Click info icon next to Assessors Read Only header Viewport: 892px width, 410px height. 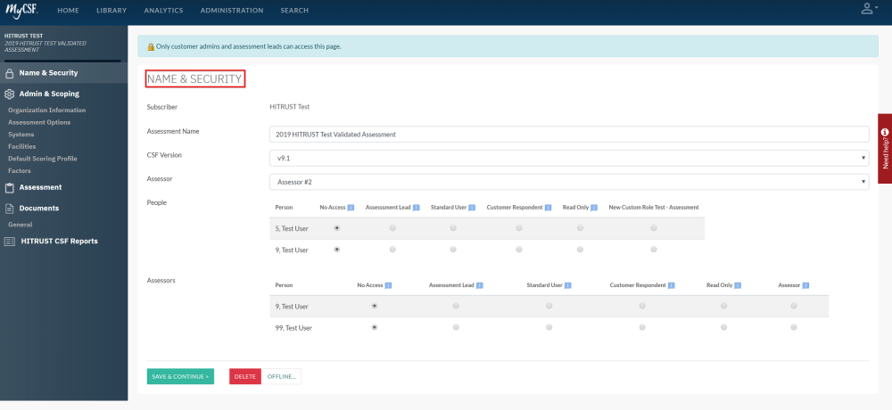click(x=738, y=285)
